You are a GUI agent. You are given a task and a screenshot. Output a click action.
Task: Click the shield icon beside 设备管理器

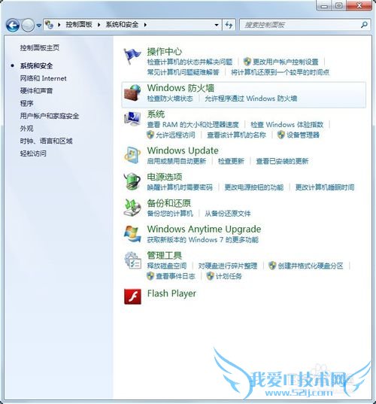point(281,135)
